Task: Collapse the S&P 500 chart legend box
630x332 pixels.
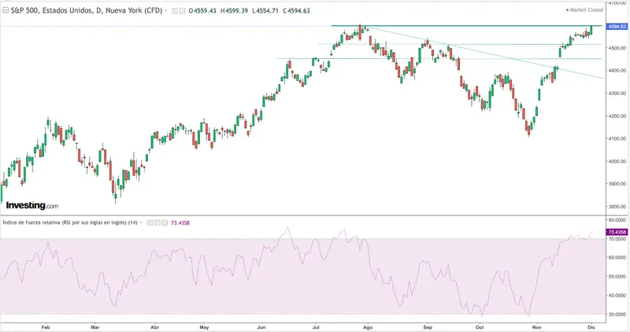Action: [x=6, y=10]
